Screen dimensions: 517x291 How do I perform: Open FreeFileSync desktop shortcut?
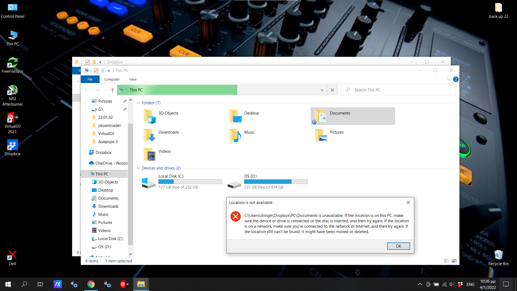12,65
